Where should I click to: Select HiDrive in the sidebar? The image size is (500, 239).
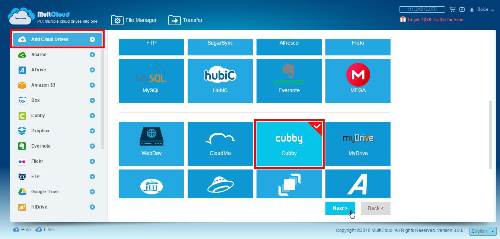pyautogui.click(x=39, y=207)
